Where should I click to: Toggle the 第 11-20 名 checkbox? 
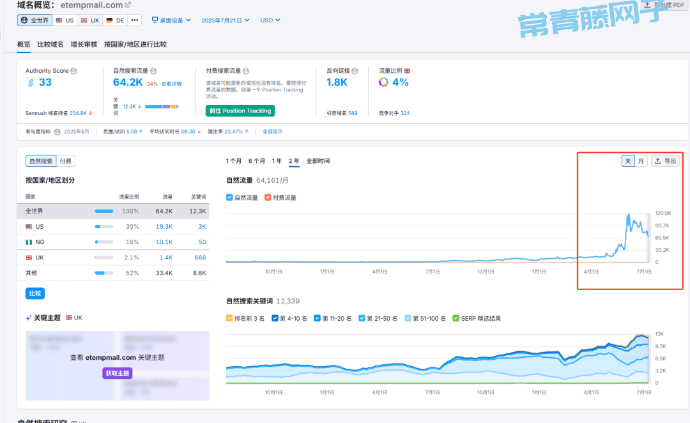(x=318, y=318)
